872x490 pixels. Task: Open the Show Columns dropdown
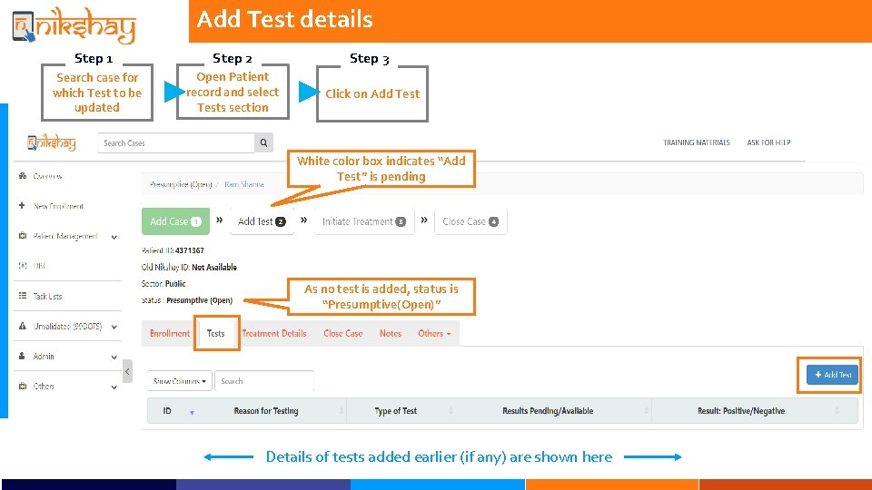click(x=179, y=381)
